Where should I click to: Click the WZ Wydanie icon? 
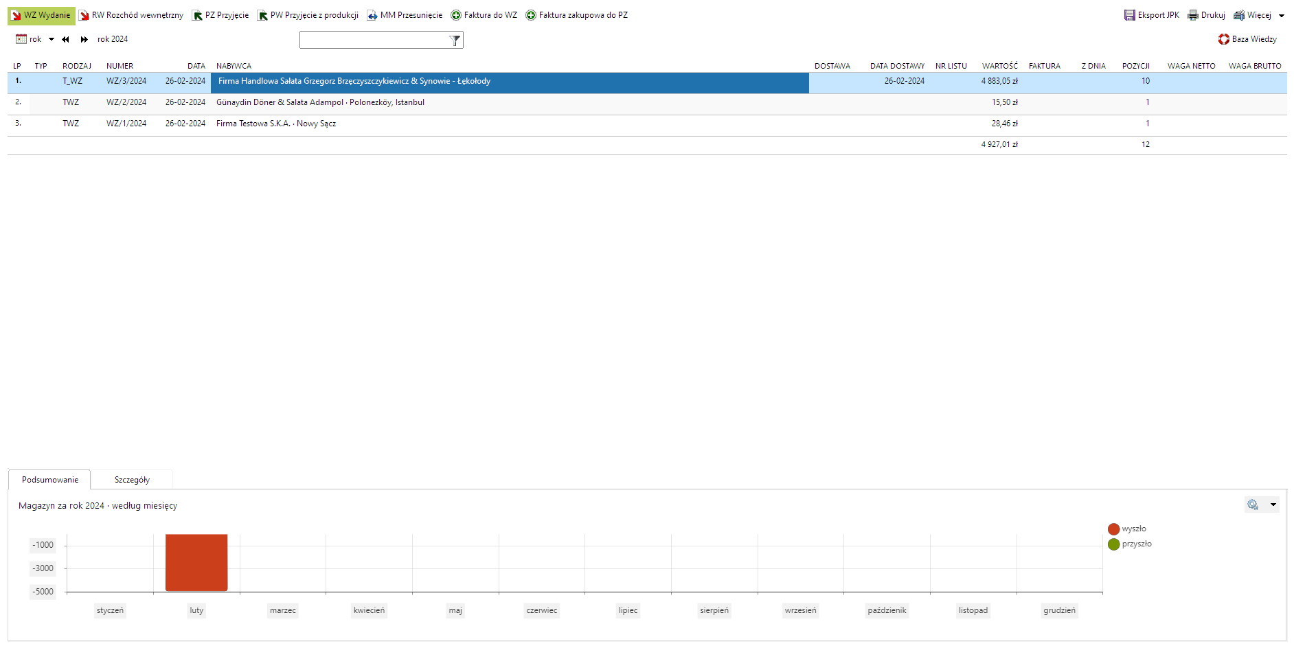click(16, 15)
